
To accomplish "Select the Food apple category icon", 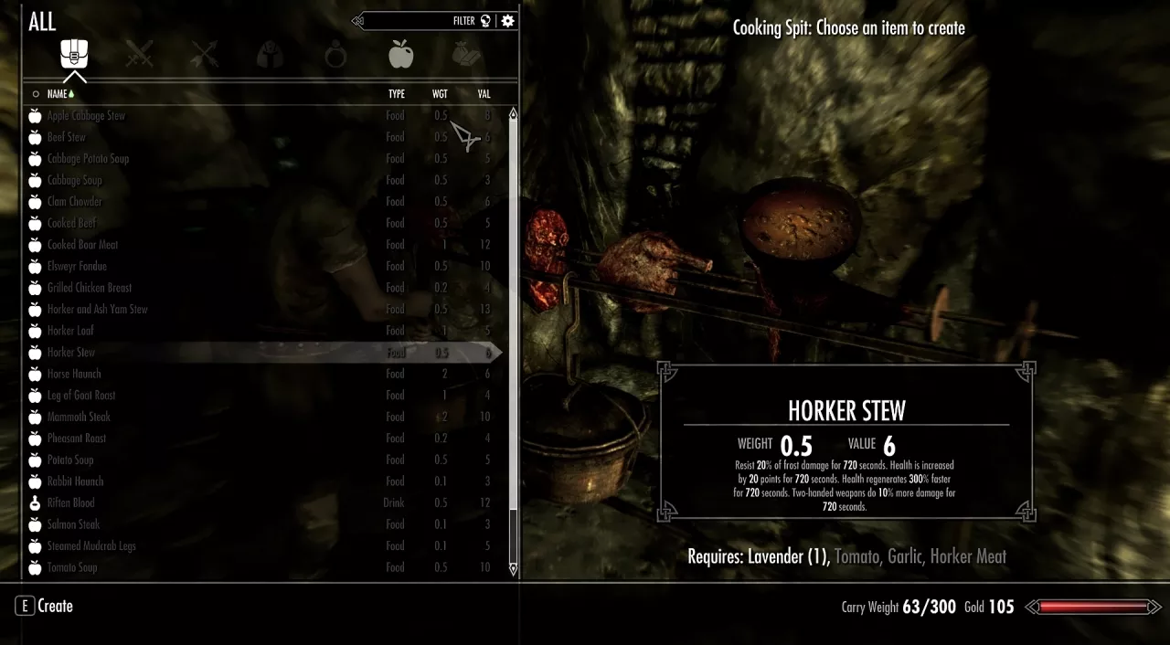I will pos(400,55).
